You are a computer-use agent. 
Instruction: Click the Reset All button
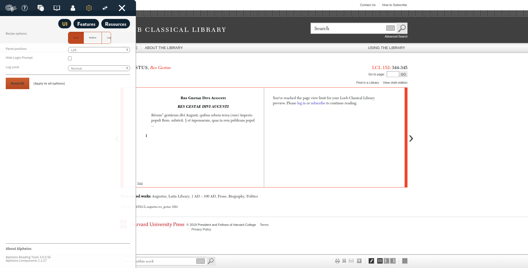click(17, 83)
